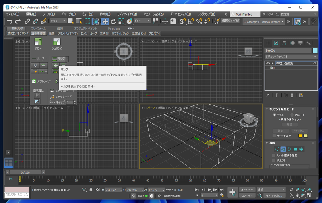Screen dimensions: 322x203
Task: Toggle the Percent Snap icon
Action: point(199,21)
